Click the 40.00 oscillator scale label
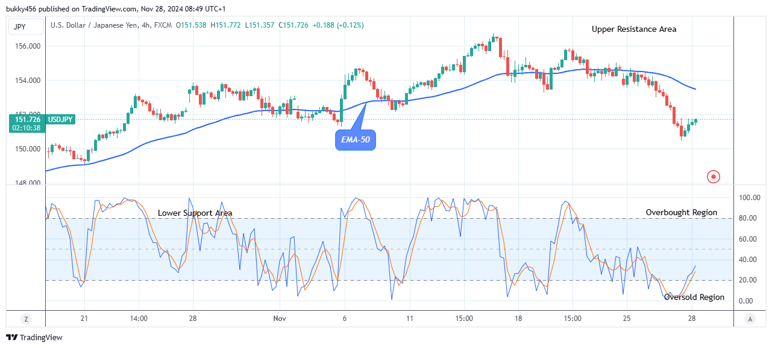This screenshot has width=772, height=348. click(x=749, y=260)
